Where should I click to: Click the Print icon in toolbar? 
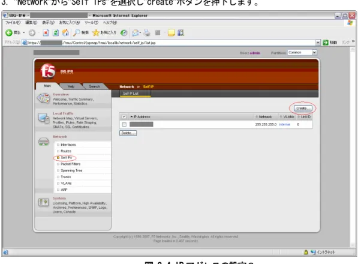click(147, 33)
